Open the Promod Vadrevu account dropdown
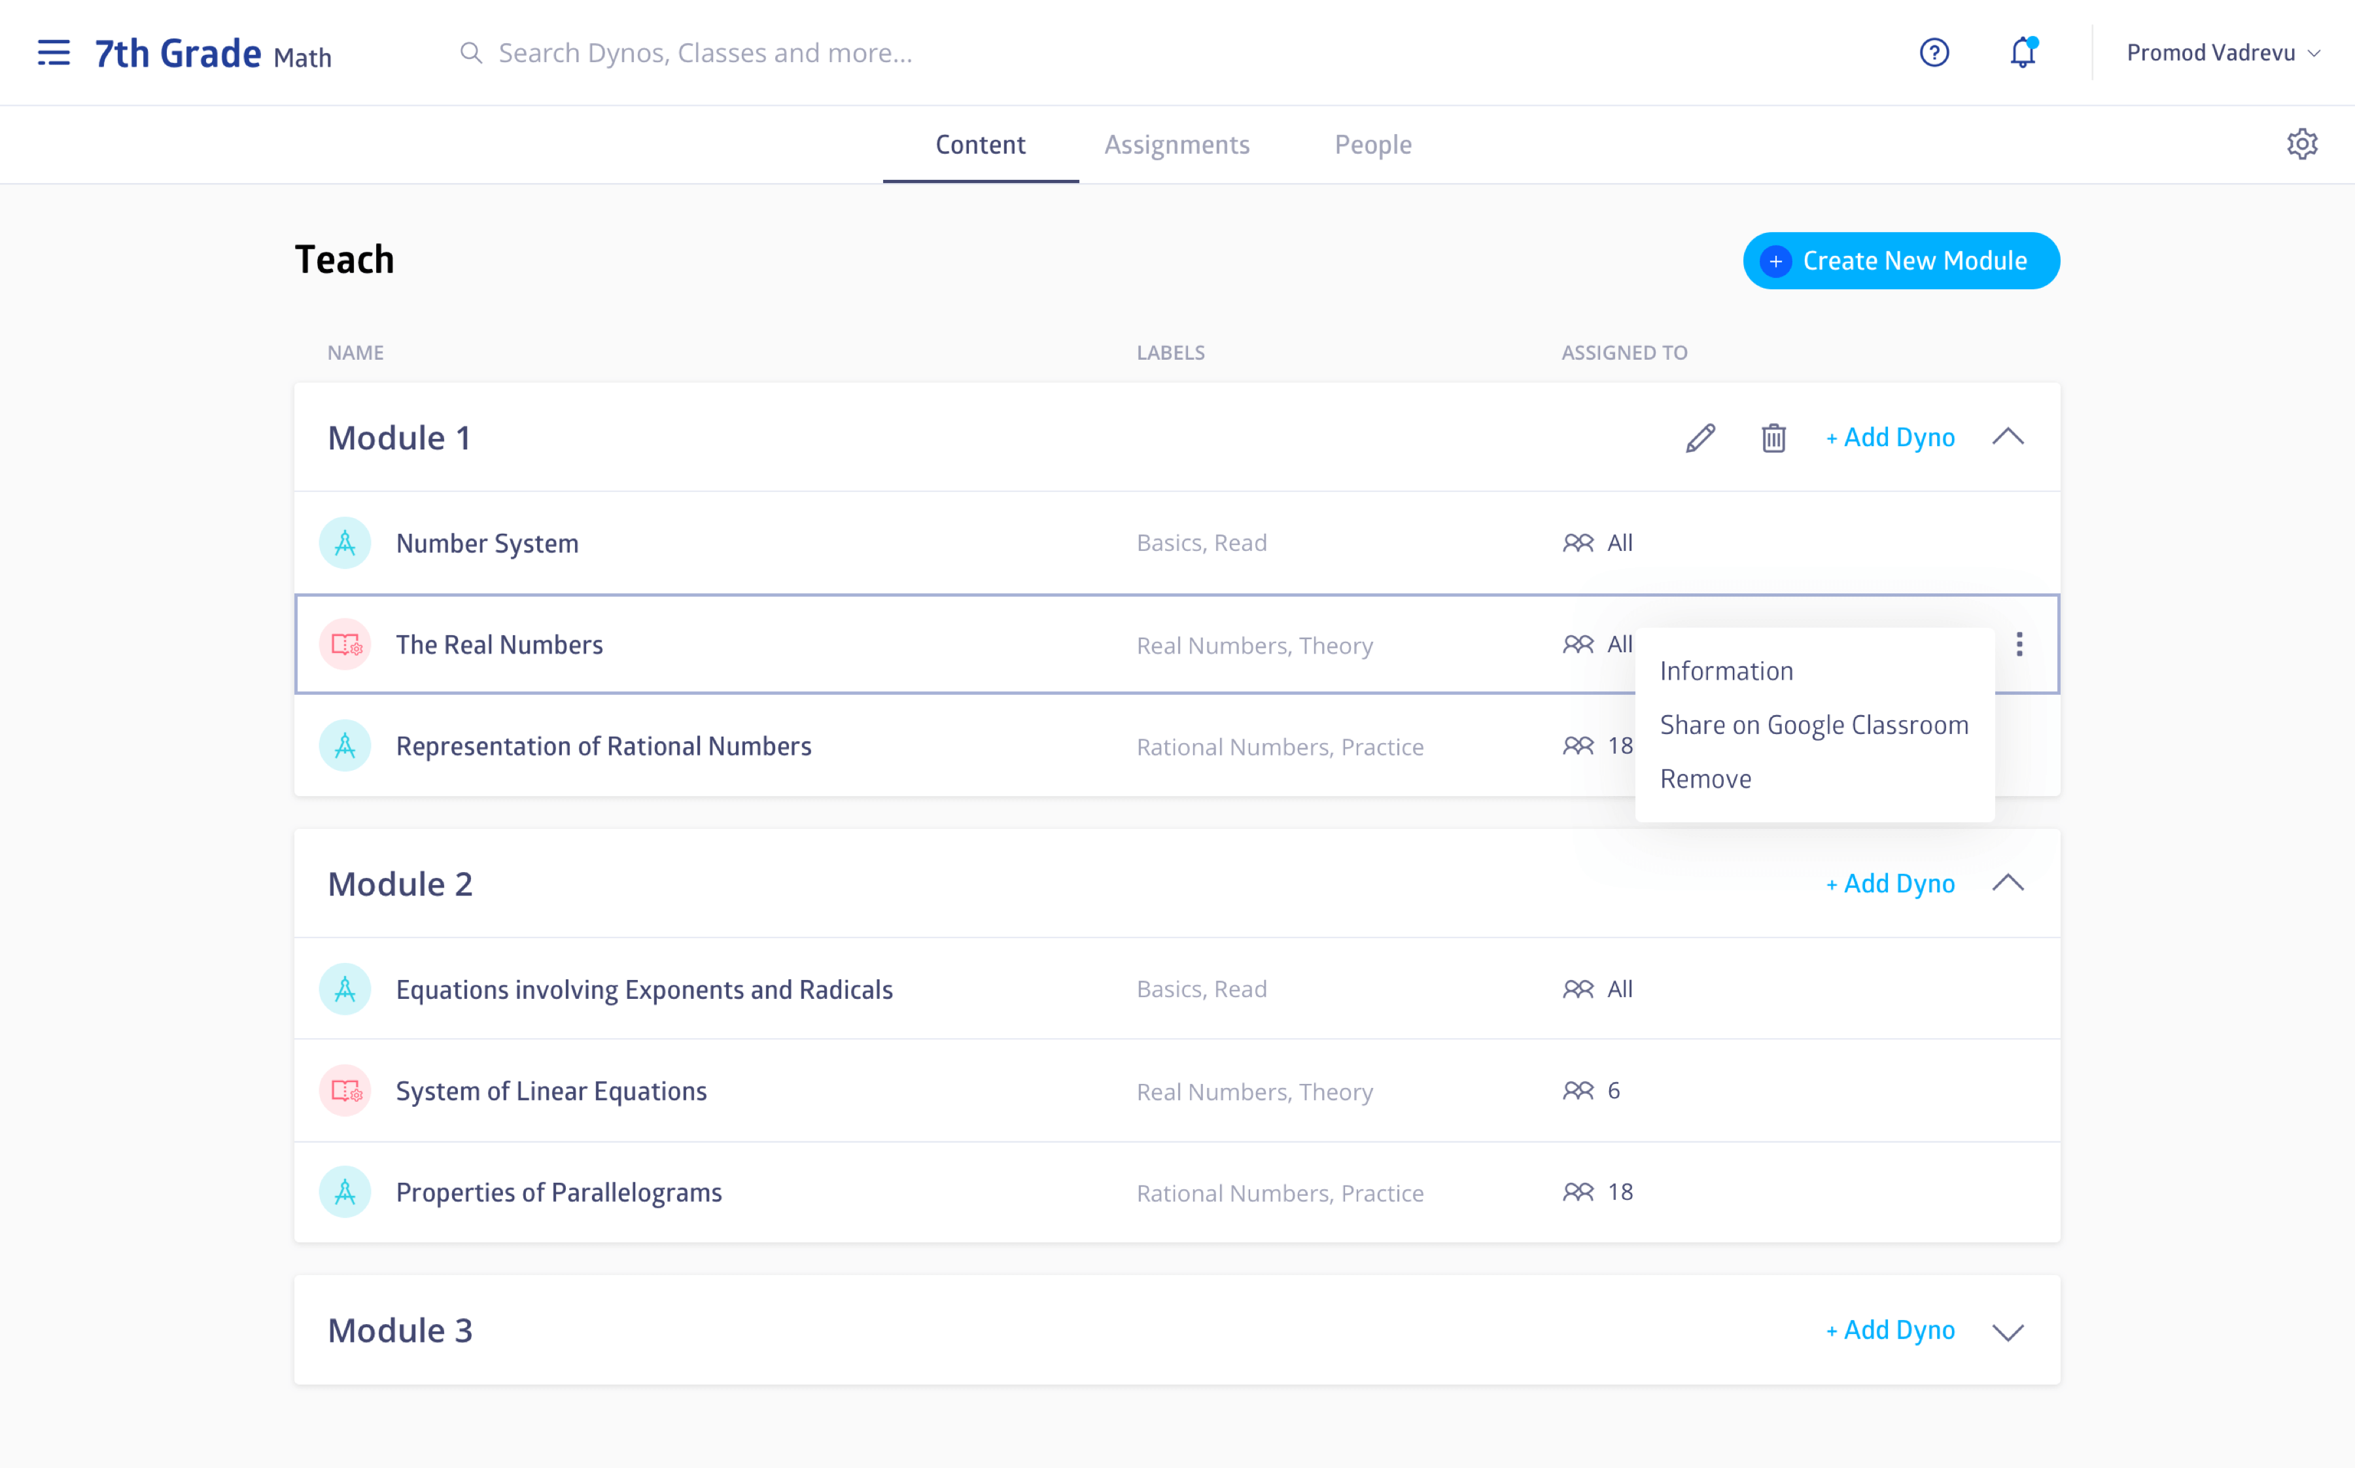Screen dimensions: 2355x1468 2222,52
